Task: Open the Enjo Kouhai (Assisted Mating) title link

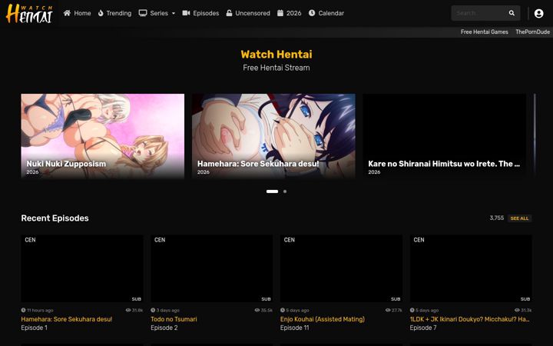Action: pyautogui.click(x=323, y=319)
